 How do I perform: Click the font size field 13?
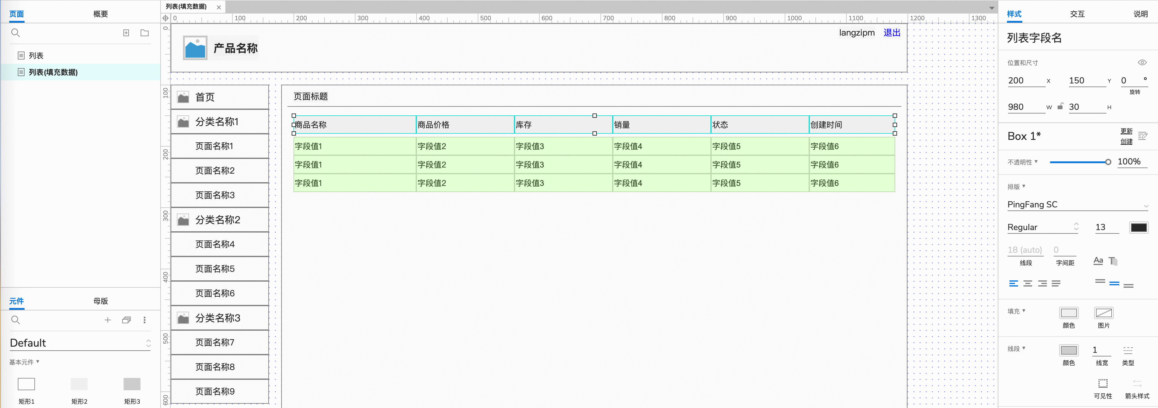(x=1107, y=227)
